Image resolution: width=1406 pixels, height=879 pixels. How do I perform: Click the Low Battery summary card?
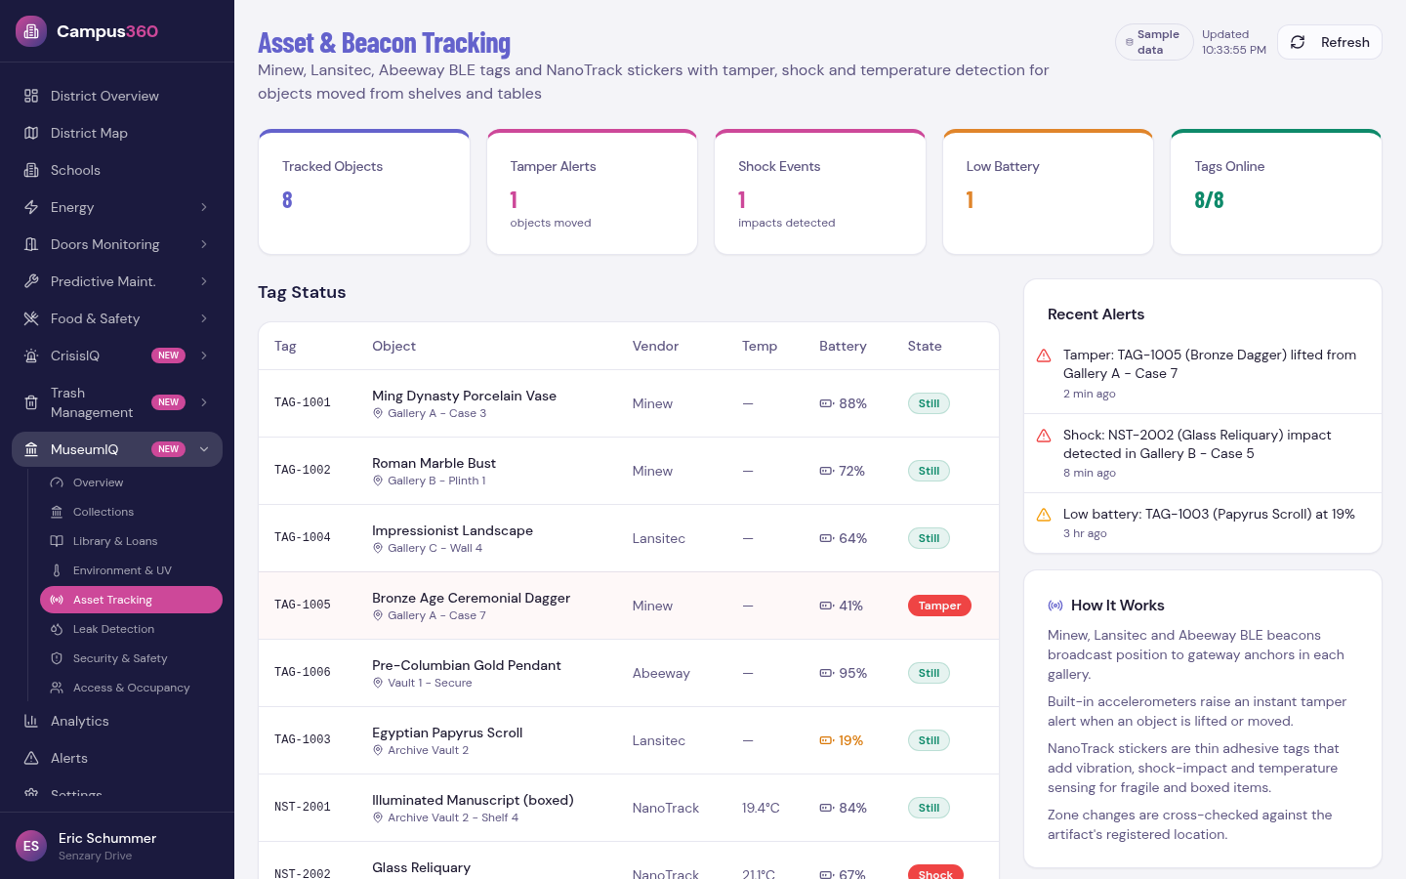pos(1048,192)
